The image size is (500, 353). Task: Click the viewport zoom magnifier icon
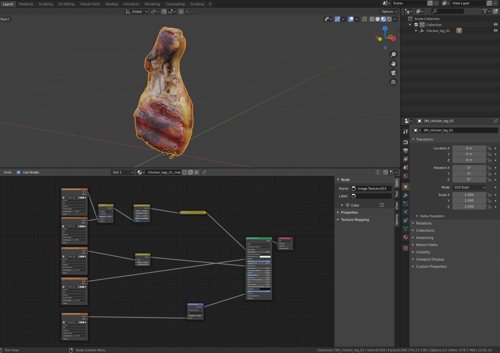click(x=393, y=55)
